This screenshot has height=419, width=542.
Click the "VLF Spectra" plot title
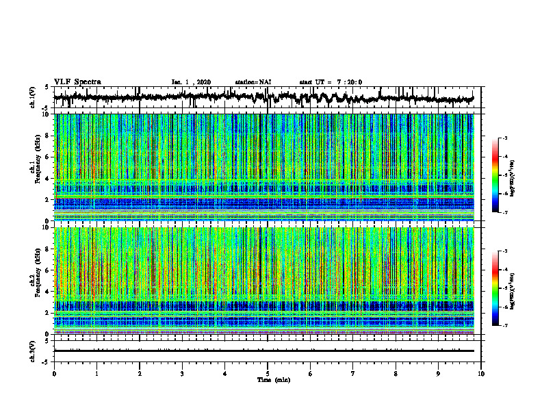[x=77, y=82]
